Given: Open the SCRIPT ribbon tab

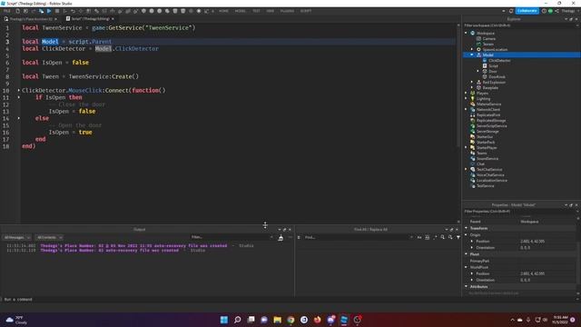Looking at the screenshot, I should tap(306, 11).
